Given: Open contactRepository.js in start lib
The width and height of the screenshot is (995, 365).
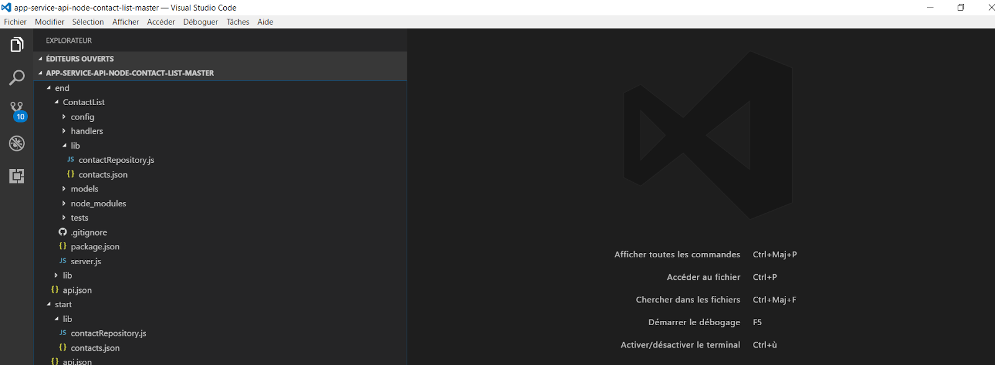Looking at the screenshot, I should click(x=109, y=333).
